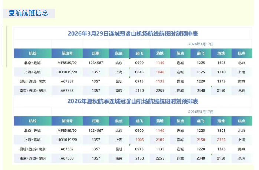Select A67338 flight number in bottom table
The height and width of the screenshot is (170, 259).
point(67,158)
